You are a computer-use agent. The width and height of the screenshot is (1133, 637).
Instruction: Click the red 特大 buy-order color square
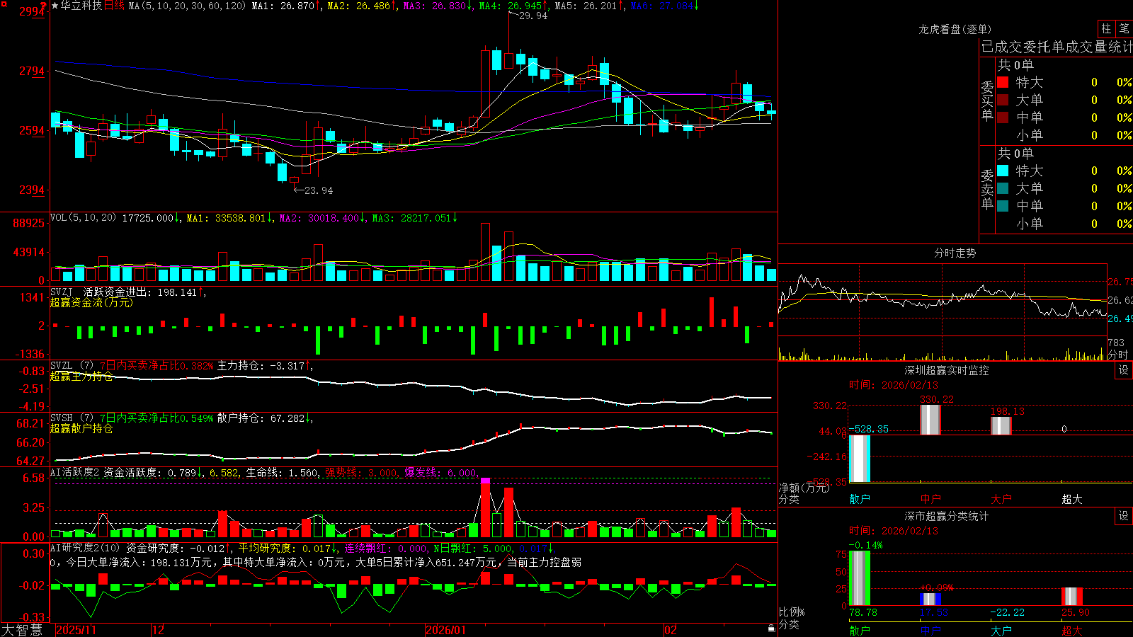[x=1003, y=82]
